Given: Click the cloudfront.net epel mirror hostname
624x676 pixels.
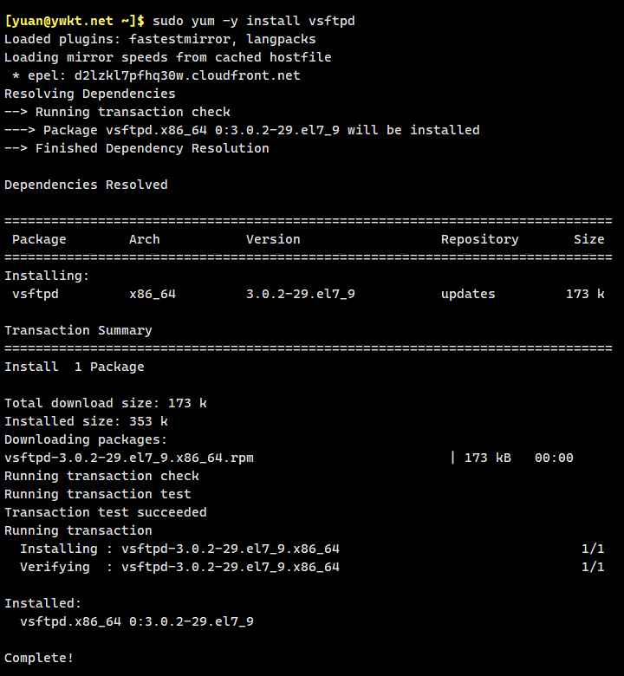Looking at the screenshot, I should [x=187, y=75].
